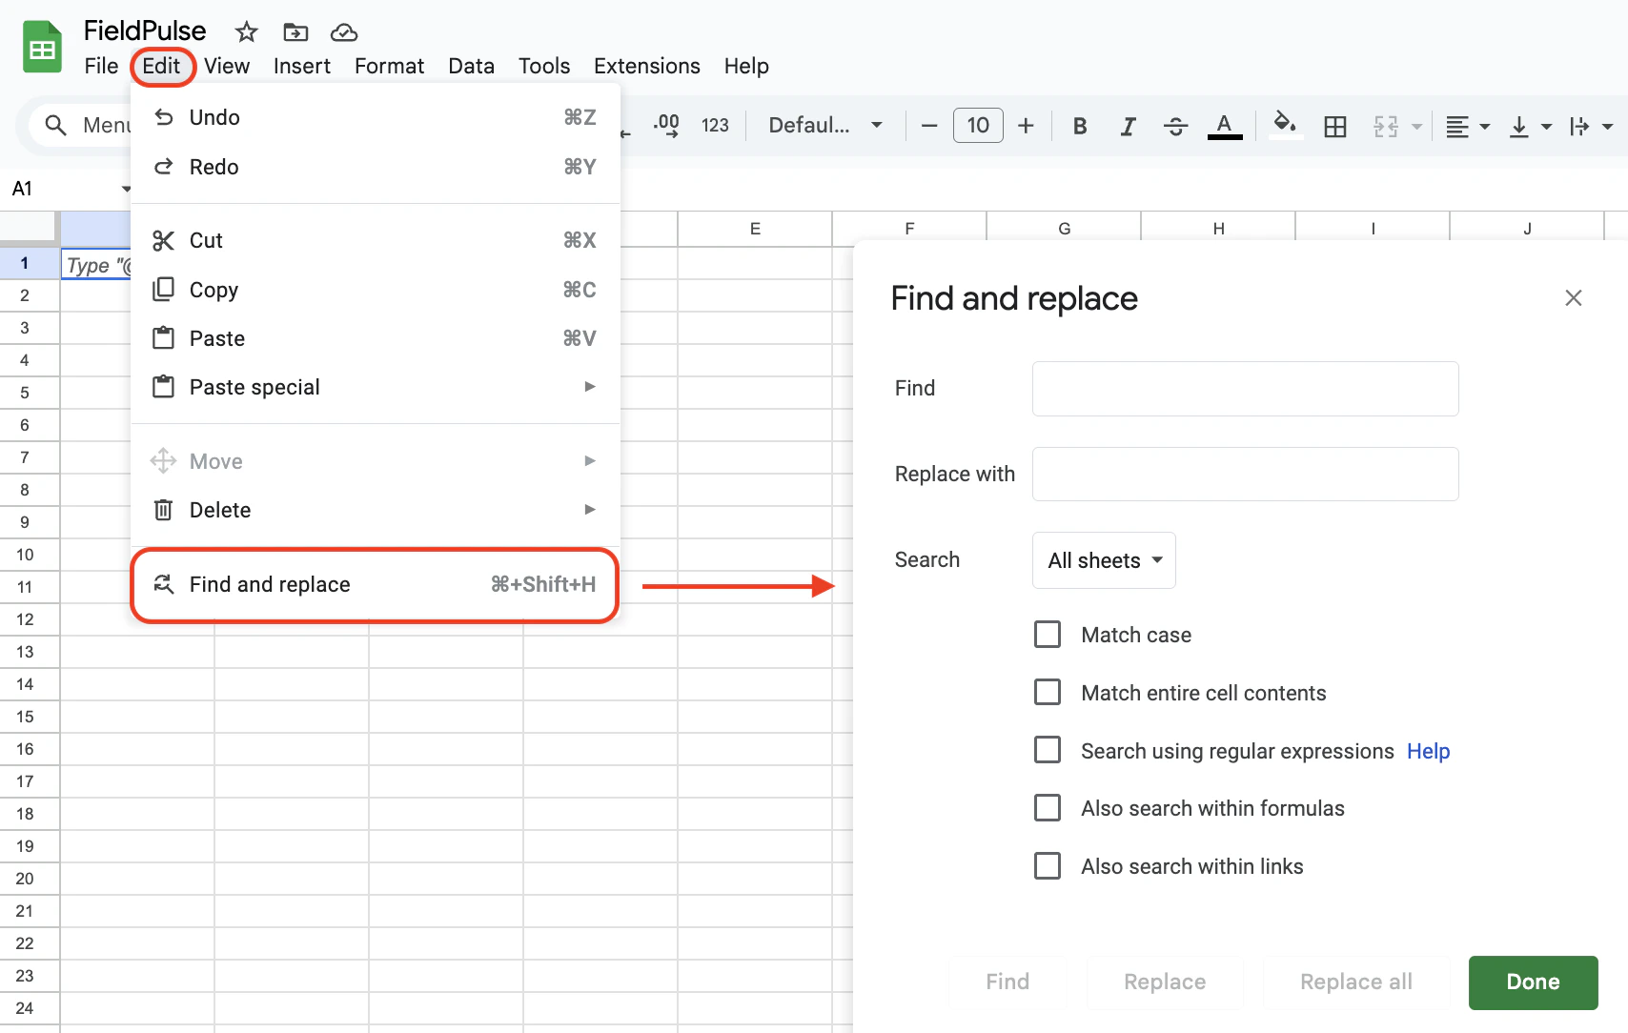Click the move to folder icon

tap(295, 32)
